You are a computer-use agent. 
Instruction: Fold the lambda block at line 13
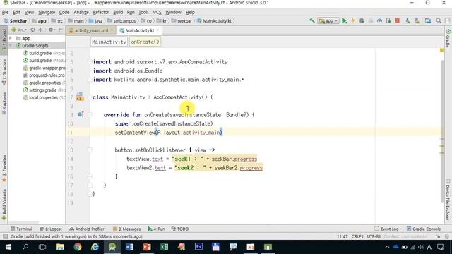click(90, 150)
